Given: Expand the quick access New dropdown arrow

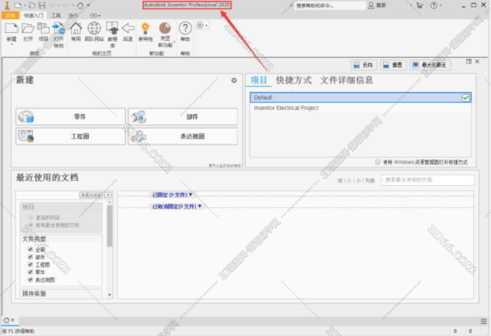Looking at the screenshot, I should (25, 6).
